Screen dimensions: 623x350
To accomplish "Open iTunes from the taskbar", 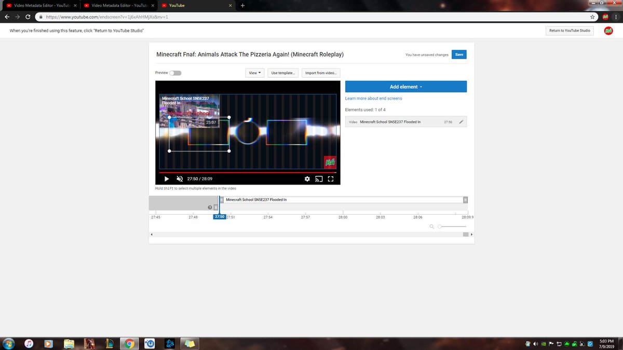I will pos(30,343).
